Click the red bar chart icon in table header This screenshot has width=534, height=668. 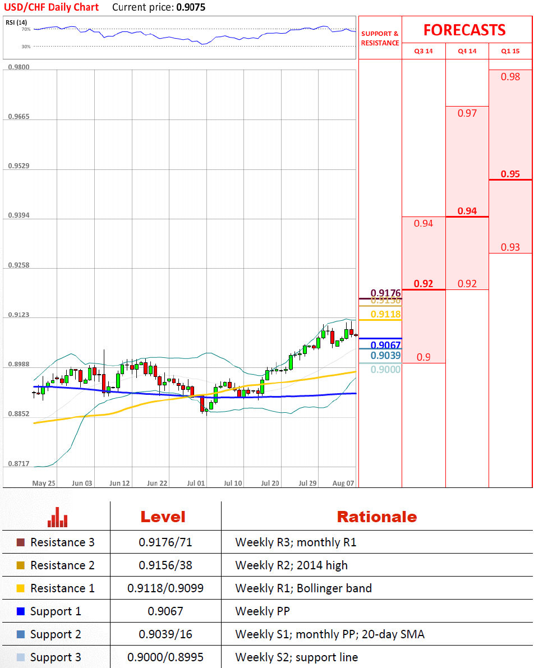[x=58, y=517]
